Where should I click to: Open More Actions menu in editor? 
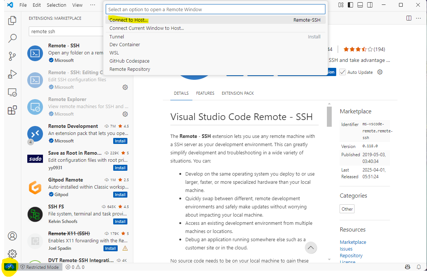(x=418, y=18)
